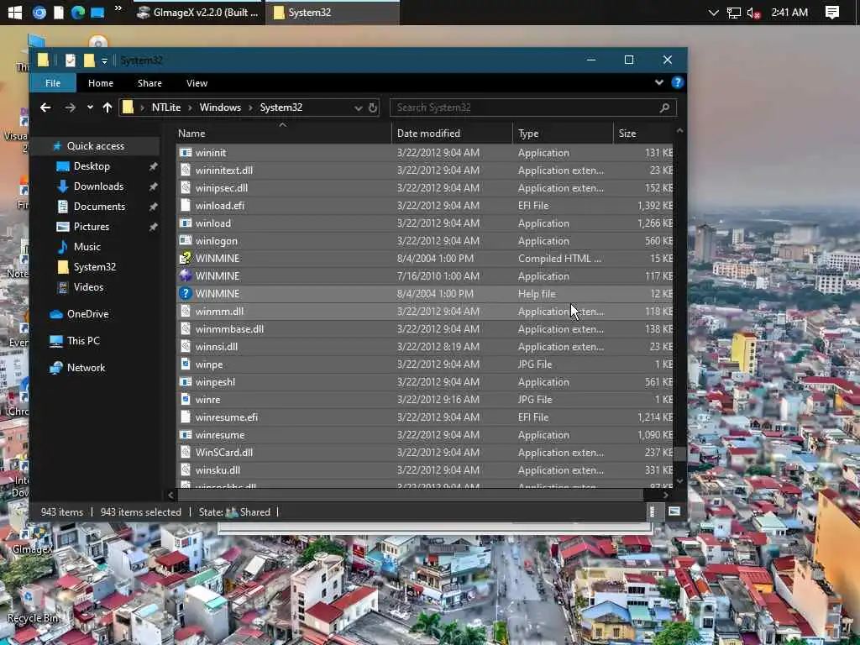Open the notification center
Screen dimensions: 860x645
pos(832,12)
